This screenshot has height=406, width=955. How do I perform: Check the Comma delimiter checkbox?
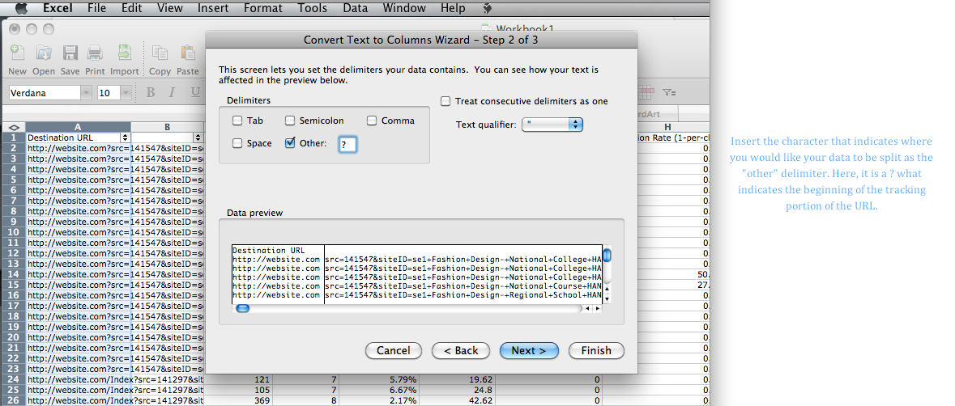(x=372, y=121)
